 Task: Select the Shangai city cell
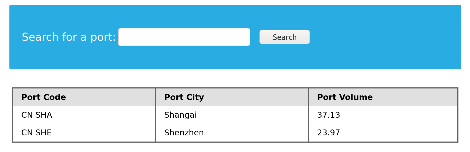pyautogui.click(x=232, y=115)
